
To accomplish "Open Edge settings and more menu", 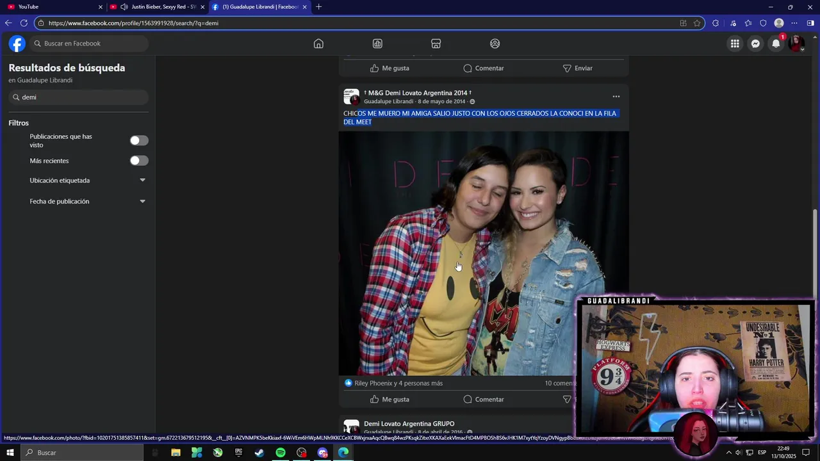I will coord(794,23).
